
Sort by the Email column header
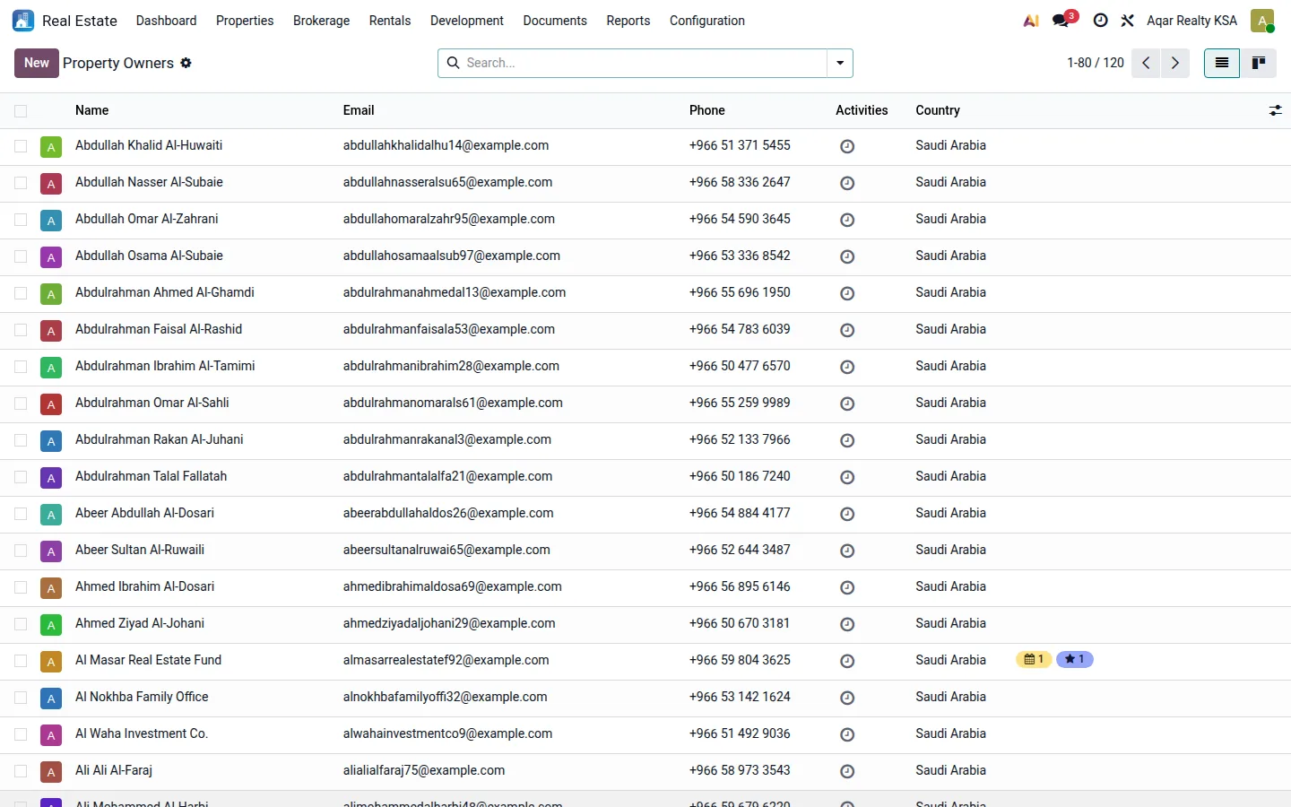coord(359,110)
